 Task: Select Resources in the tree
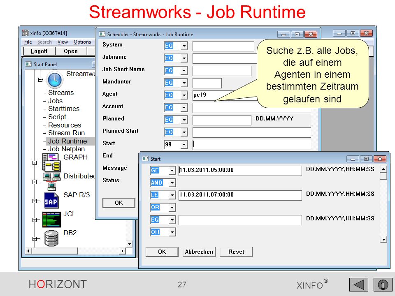(x=65, y=125)
